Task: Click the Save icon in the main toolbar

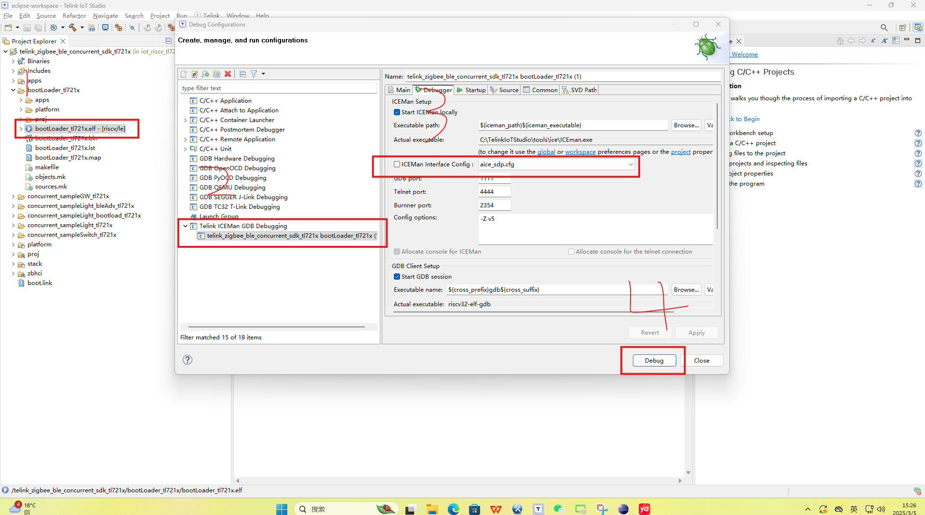Action: 27,27
